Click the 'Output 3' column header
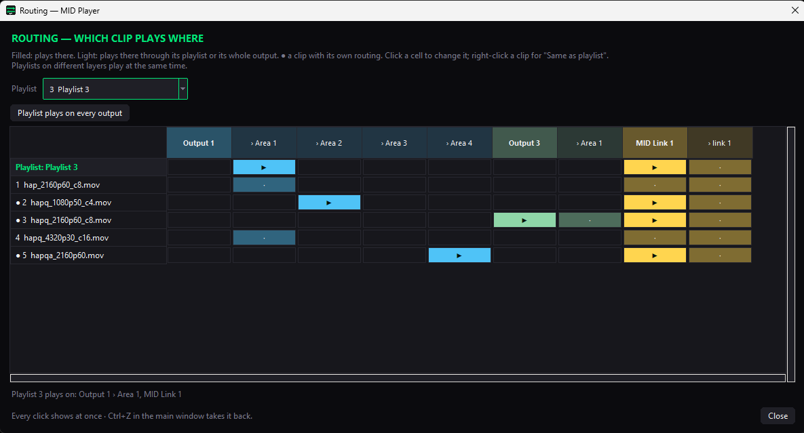Image resolution: width=804 pixels, height=433 pixels. (524, 143)
